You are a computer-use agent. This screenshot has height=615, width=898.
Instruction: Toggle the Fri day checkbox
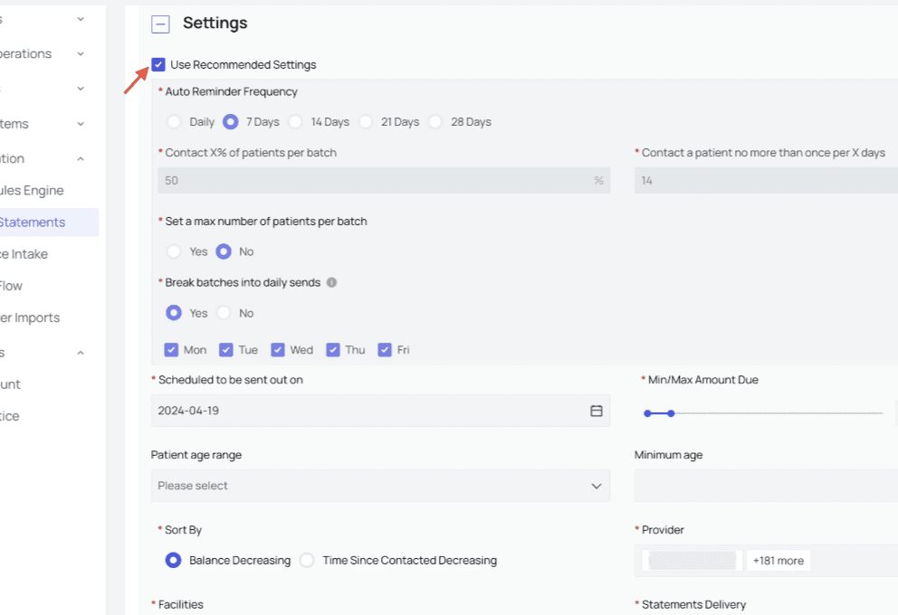[385, 350]
